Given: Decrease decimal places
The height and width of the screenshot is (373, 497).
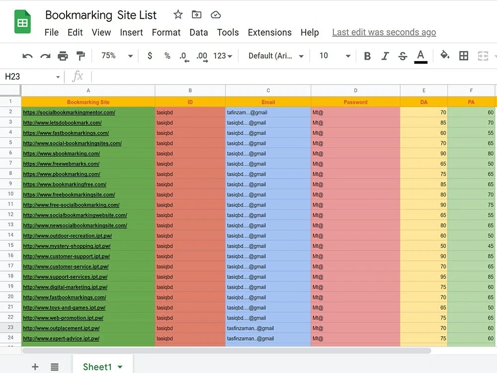Looking at the screenshot, I should (184, 57).
